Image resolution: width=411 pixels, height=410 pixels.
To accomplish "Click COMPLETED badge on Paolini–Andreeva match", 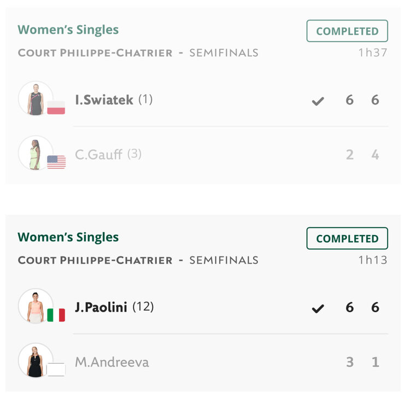I will (x=347, y=238).
